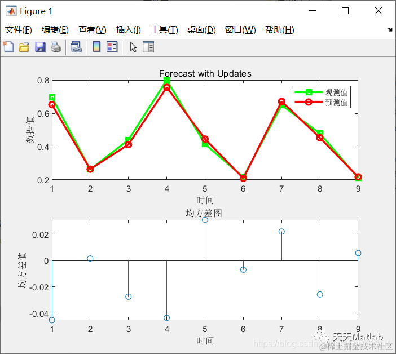
Task: Maximize the Figure 1 window
Action: tap(345, 11)
